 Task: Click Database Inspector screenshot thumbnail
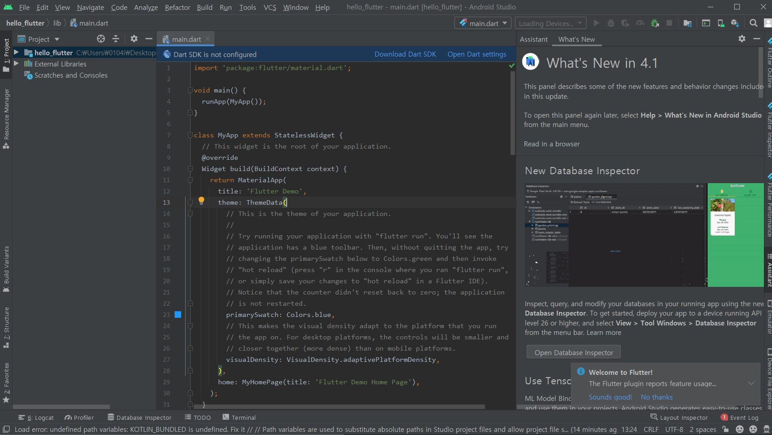[644, 235]
